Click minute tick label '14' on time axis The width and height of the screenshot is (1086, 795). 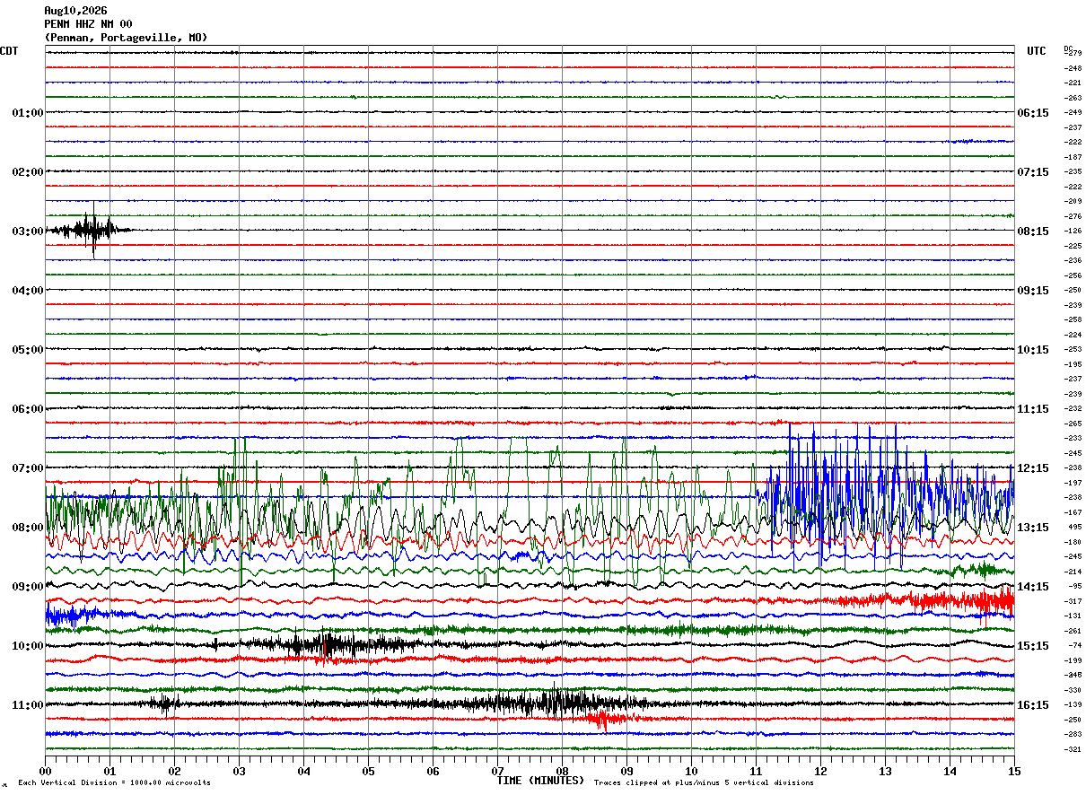pyautogui.click(x=950, y=771)
